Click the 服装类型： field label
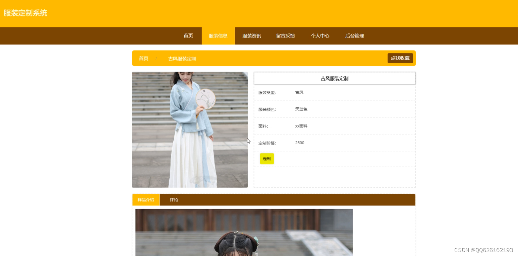518x256 pixels. pos(267,93)
